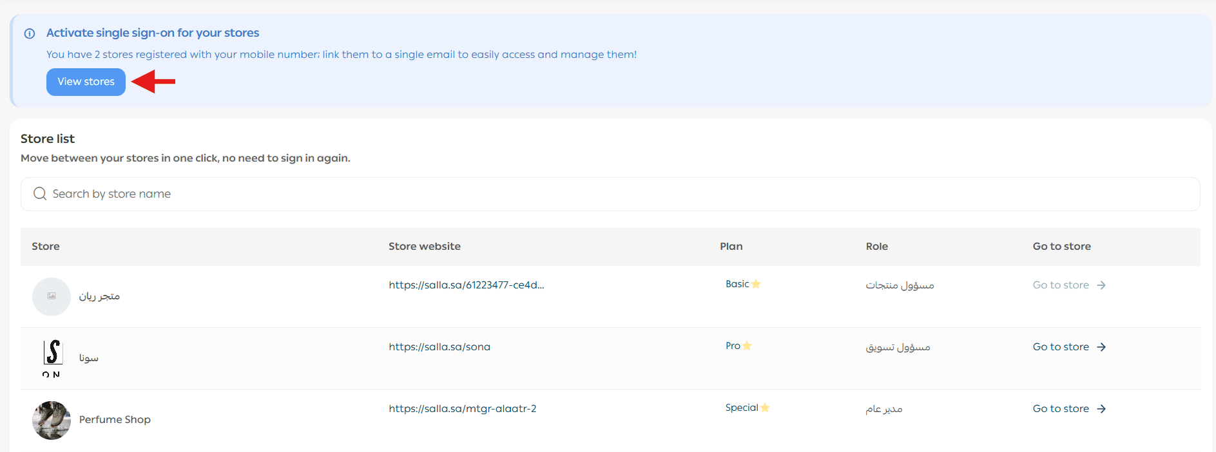Click the Plan column header
Screen dimensions: 1216x452
point(731,246)
